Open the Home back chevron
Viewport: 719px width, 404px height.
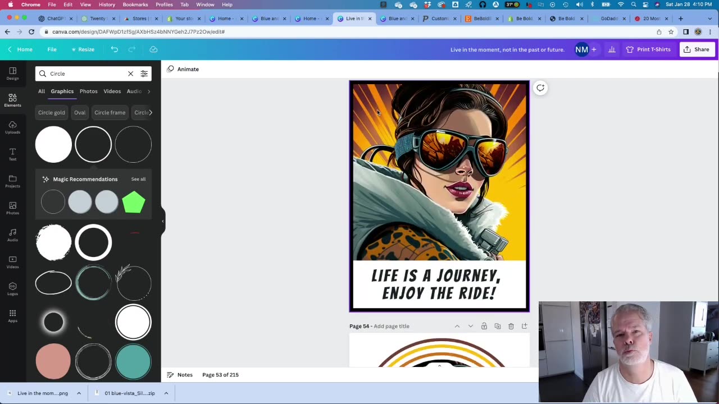tap(10, 49)
